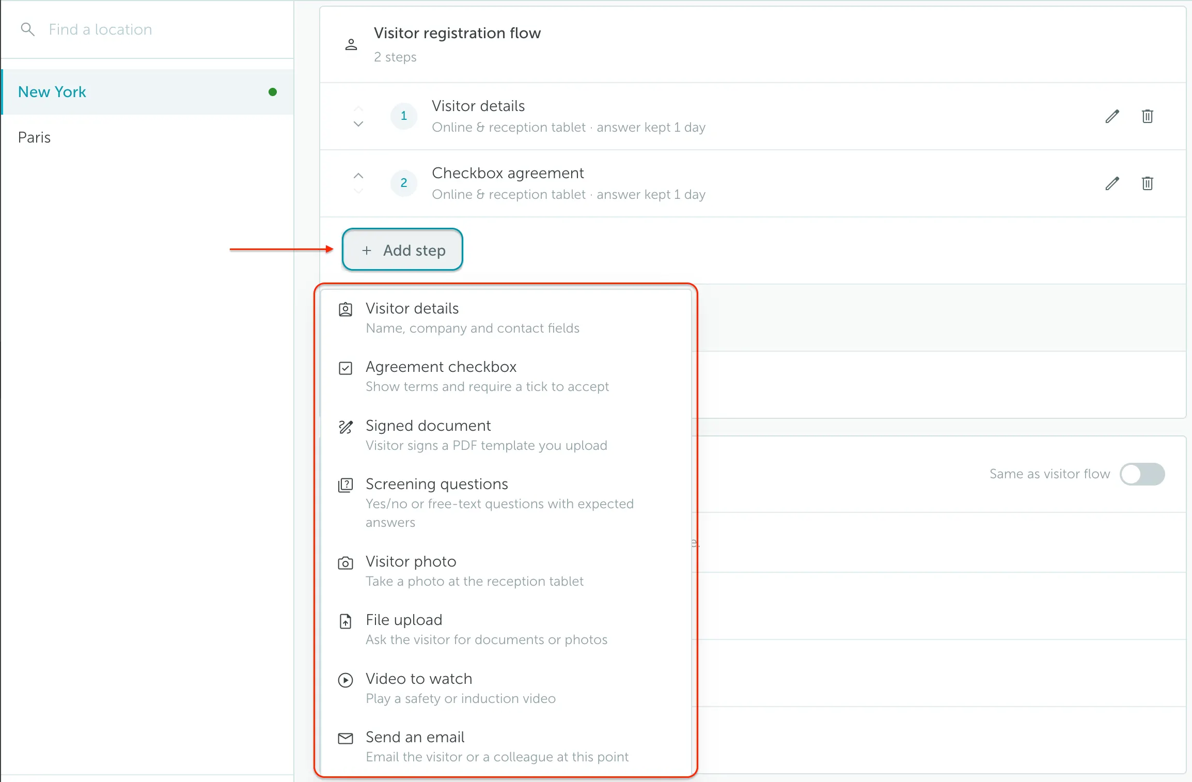Choose Agreement checkbox step type
This screenshot has height=782, width=1192.
(x=506, y=377)
